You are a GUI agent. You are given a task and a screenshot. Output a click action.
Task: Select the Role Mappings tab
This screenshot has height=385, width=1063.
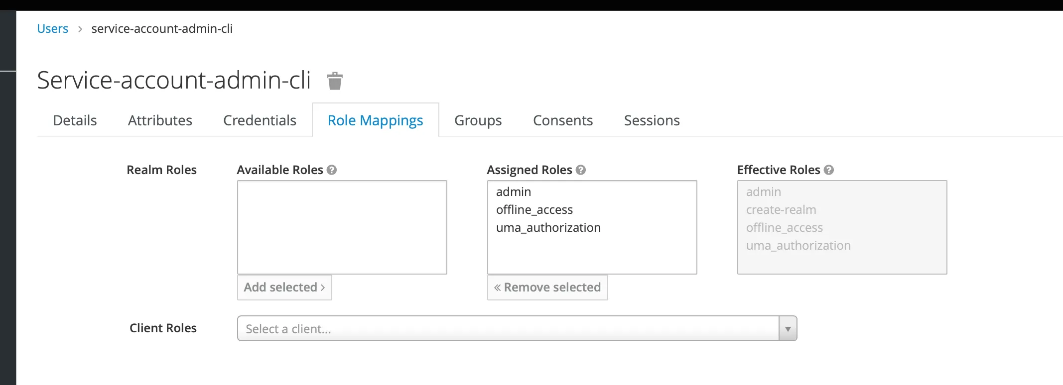coord(375,120)
